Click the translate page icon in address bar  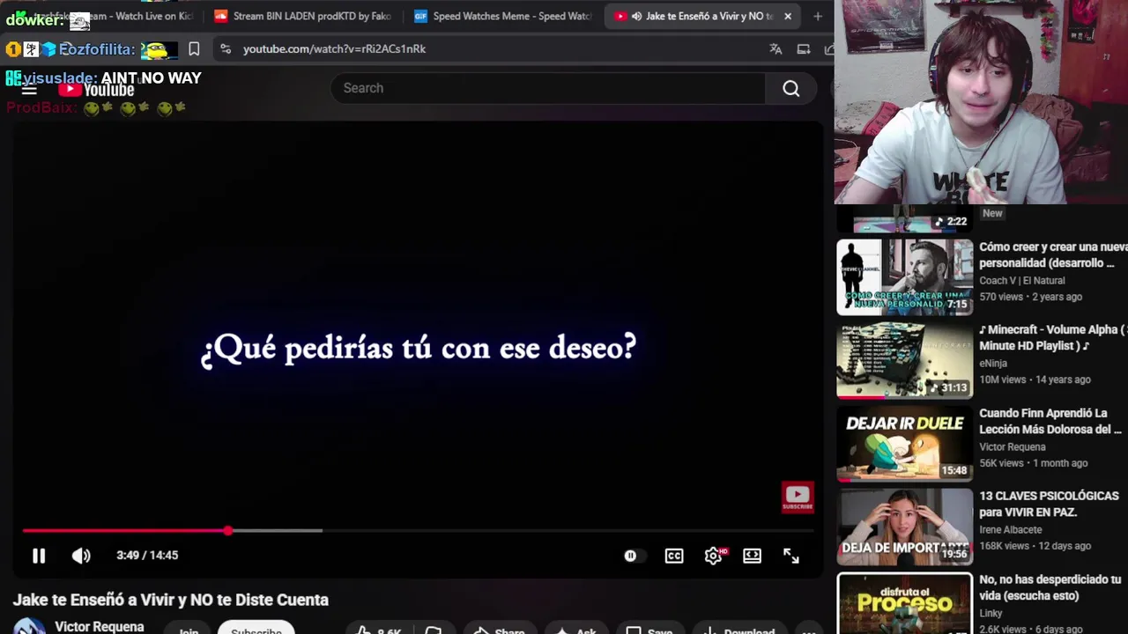point(775,49)
